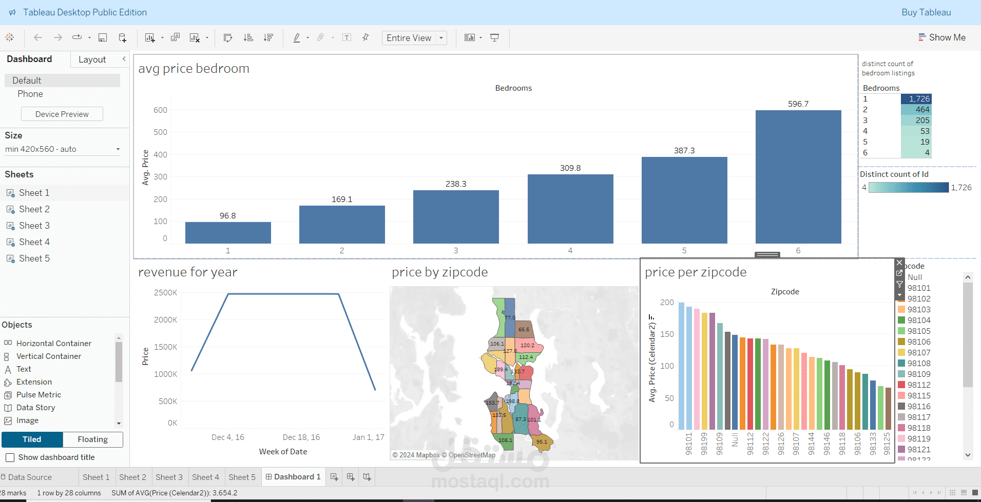
Task: Click the Buy Tableau link
Action: click(x=926, y=12)
